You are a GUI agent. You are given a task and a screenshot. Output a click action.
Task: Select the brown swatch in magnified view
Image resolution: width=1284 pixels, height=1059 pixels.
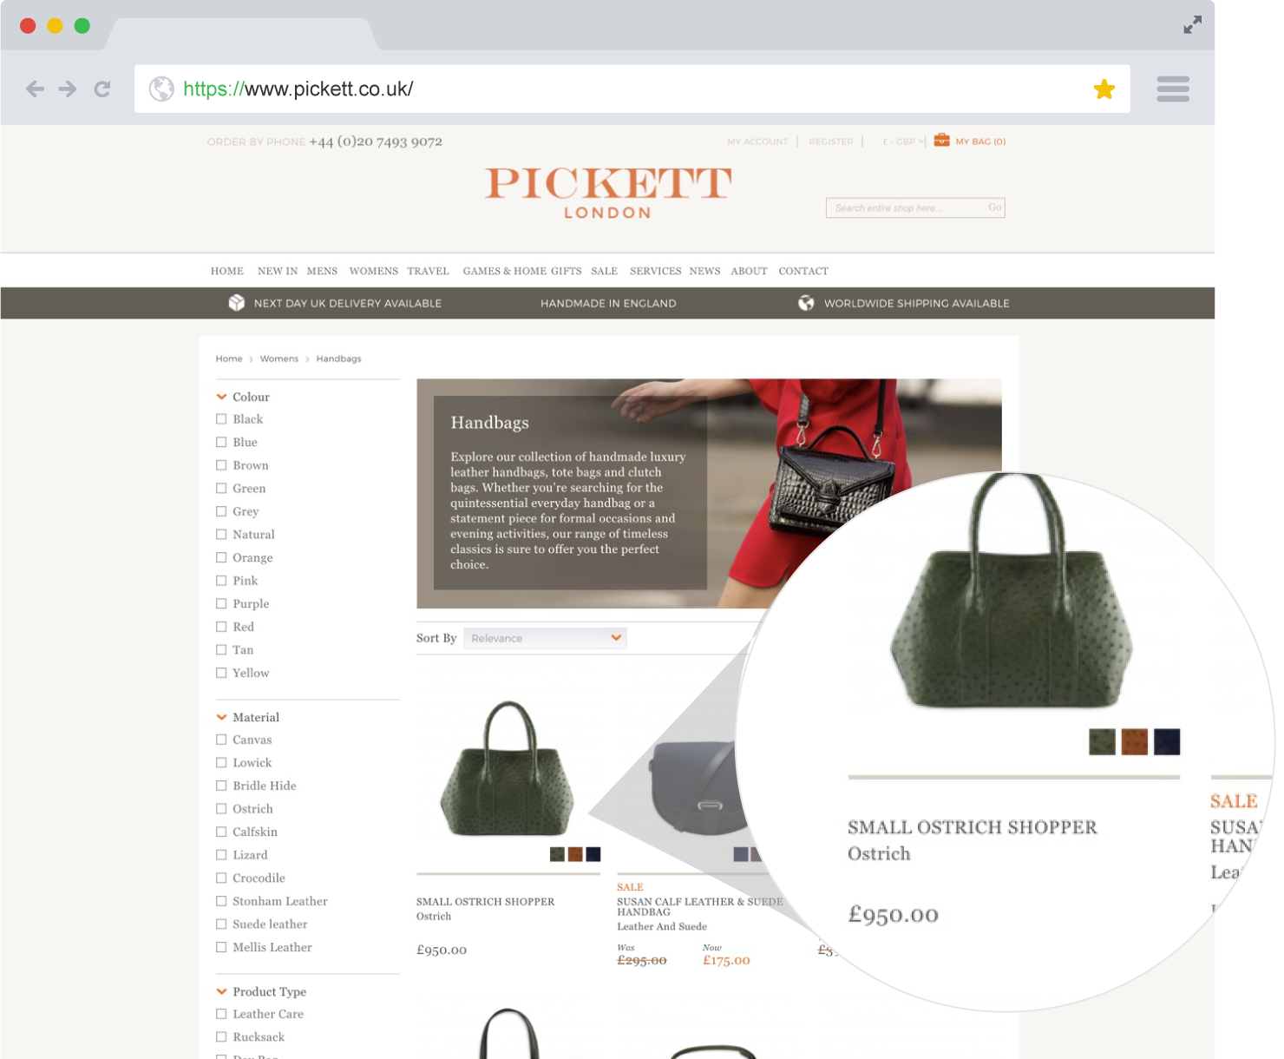pos(1134,741)
